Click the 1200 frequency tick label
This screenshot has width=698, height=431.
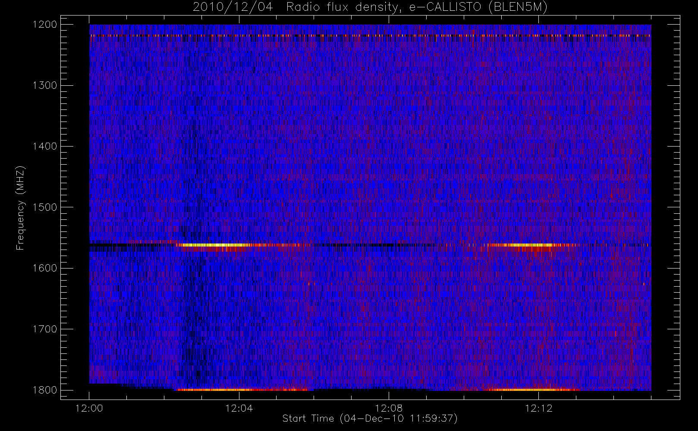pos(45,25)
